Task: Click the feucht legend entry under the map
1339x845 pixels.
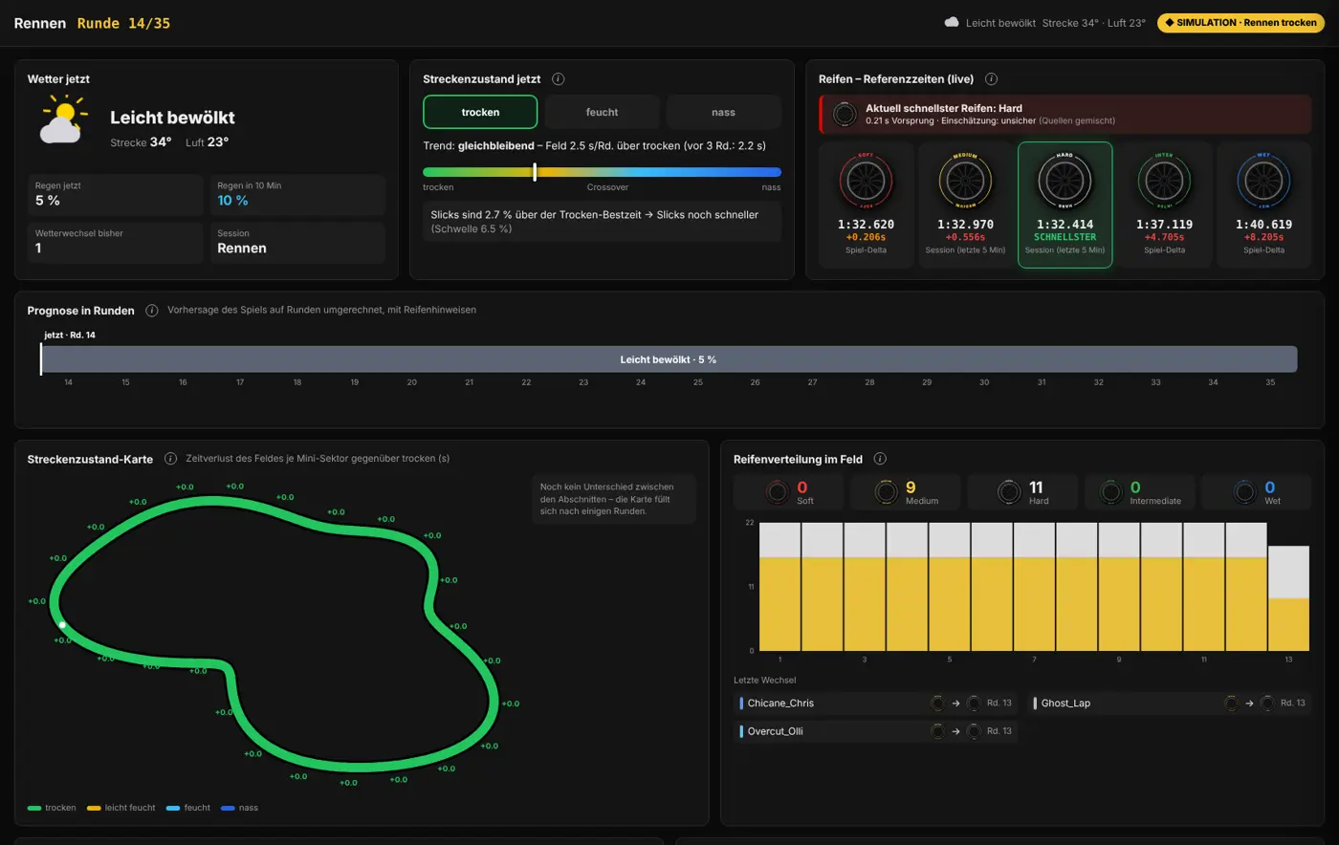Action: 188,808
